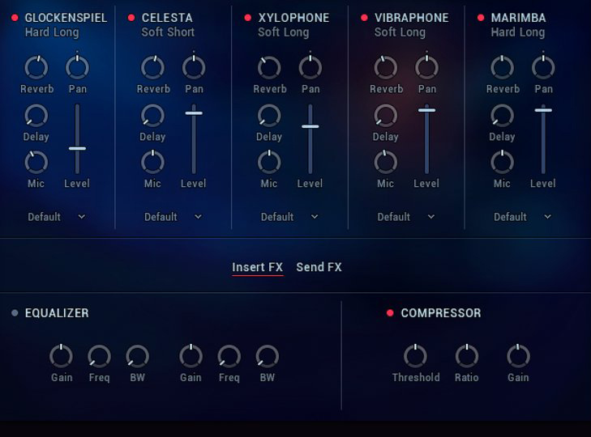
Task: Switch to the Send FX tab
Action: (x=319, y=267)
